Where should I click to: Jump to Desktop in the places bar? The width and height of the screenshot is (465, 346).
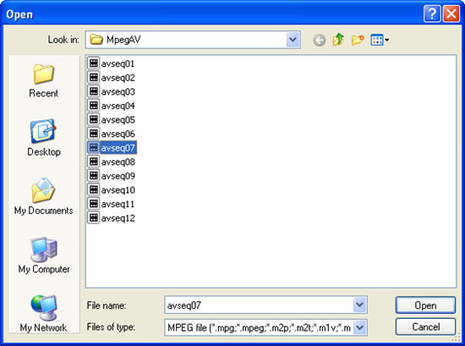click(44, 138)
